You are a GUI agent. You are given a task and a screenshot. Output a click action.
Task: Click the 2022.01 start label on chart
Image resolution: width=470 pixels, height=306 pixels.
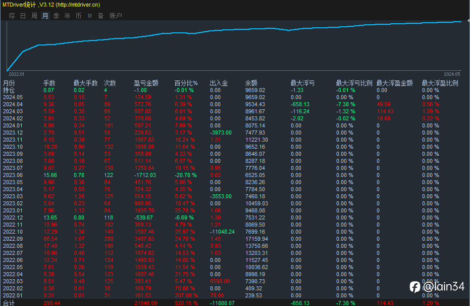point(16,74)
